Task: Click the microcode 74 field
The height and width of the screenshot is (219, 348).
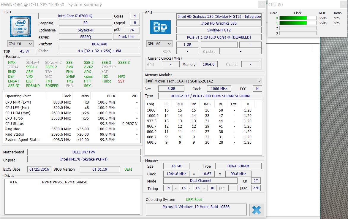Action: (x=132, y=30)
